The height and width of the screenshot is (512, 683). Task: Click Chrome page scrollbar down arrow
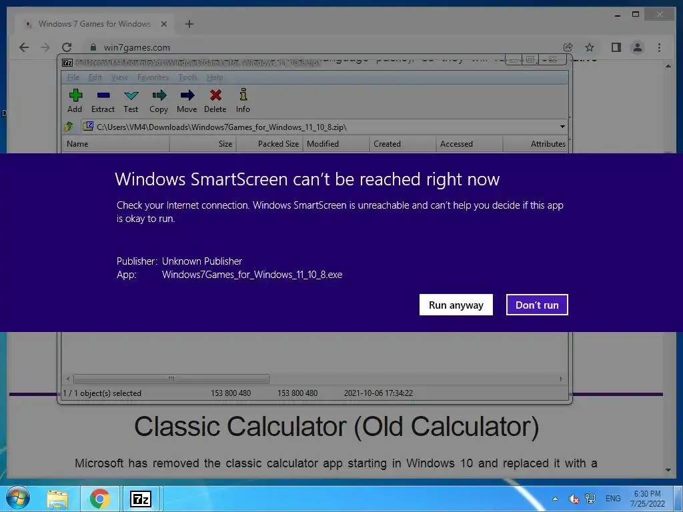668,470
